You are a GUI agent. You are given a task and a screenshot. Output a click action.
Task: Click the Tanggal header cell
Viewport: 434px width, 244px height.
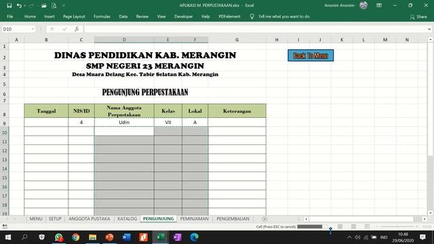click(x=46, y=111)
